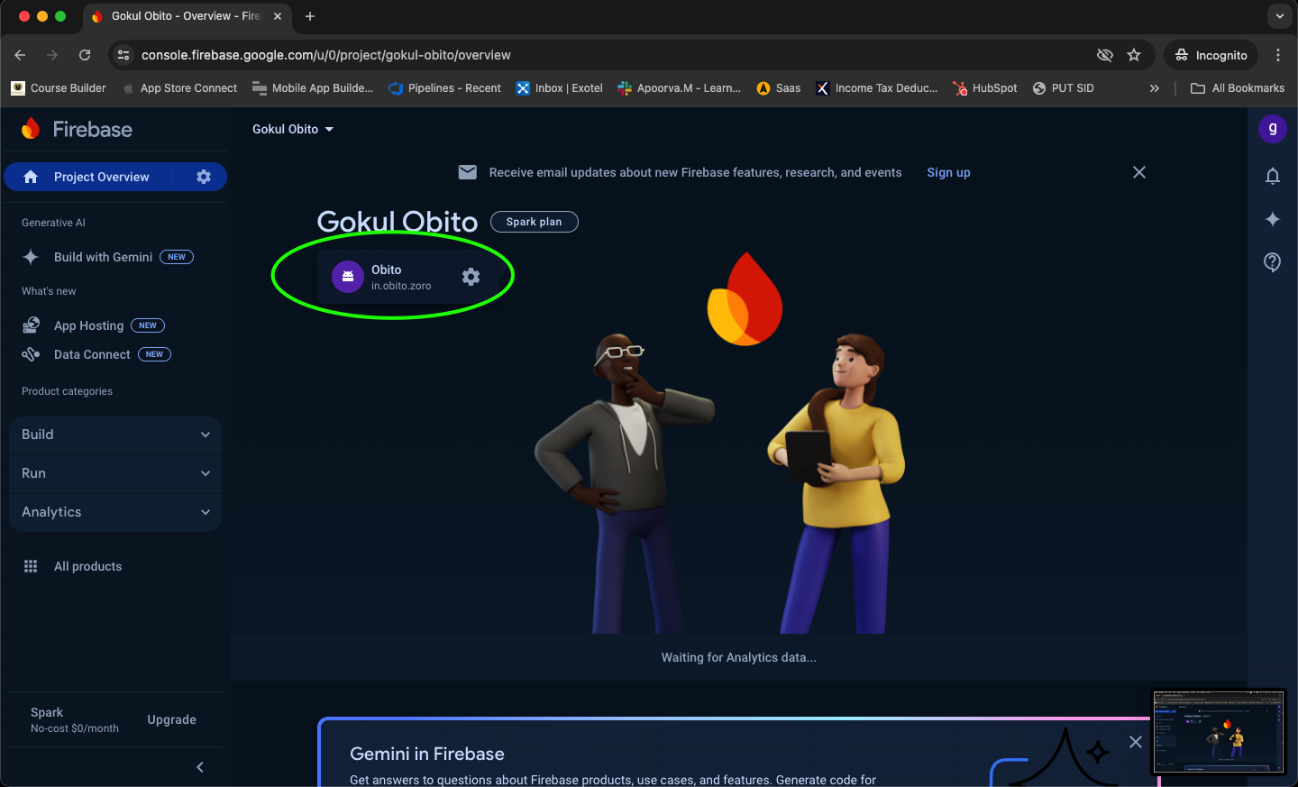Image resolution: width=1298 pixels, height=787 pixels.
Task: Click the Sign up link
Action: pos(948,172)
